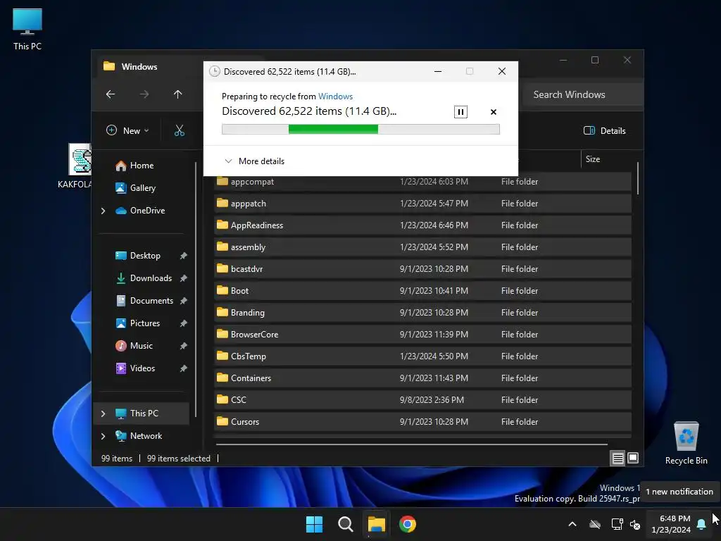Open Recycle Bin desktop icon
Viewport: 721px width, 541px height.
(x=686, y=443)
